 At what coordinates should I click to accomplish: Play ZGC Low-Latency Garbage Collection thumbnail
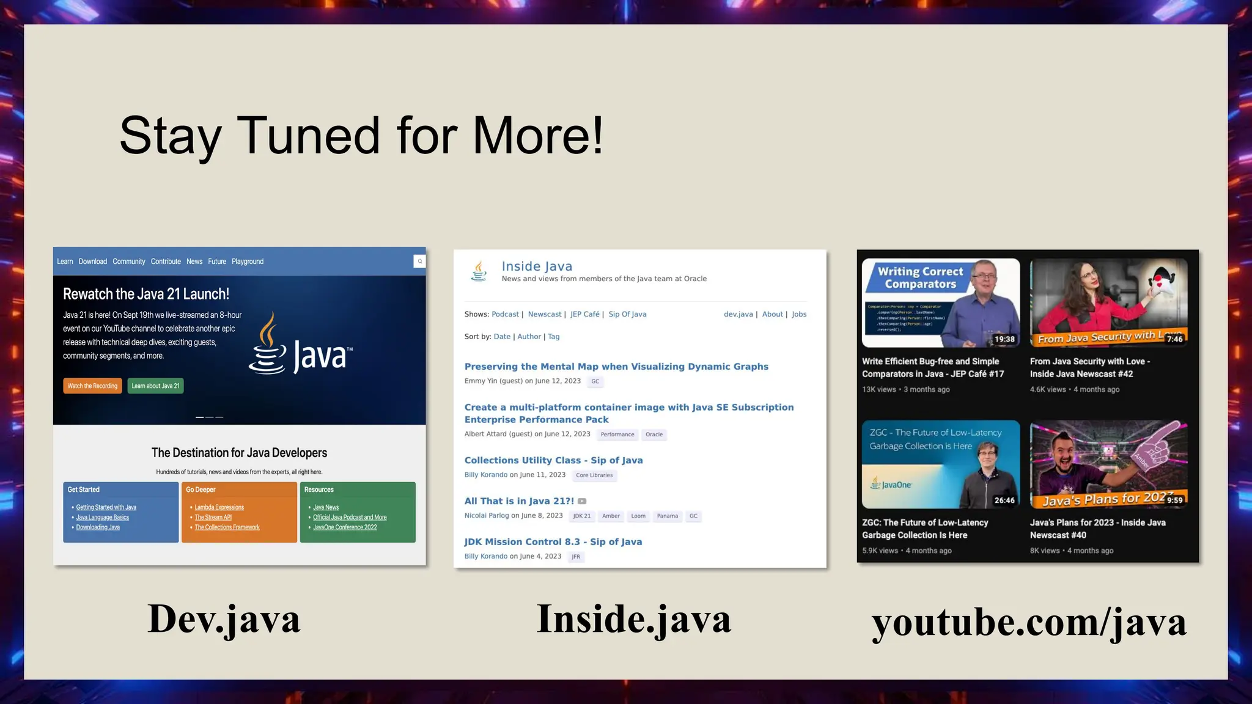[x=941, y=464]
